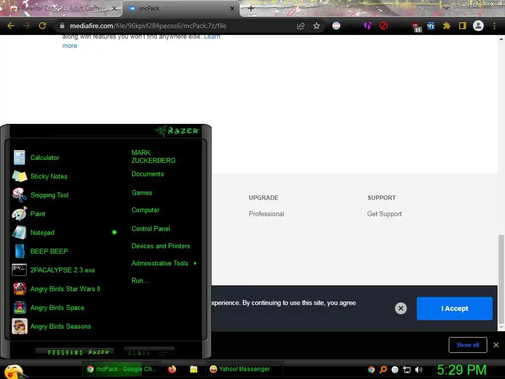Open Control Panel entry
Screen dimensions: 505x379
(x=151, y=229)
